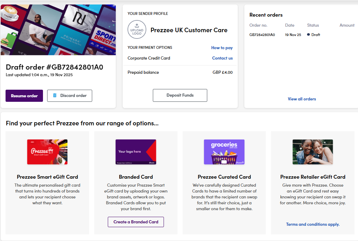The height and width of the screenshot is (241, 358).
Task: Resume the draft order
Action: pyautogui.click(x=24, y=96)
